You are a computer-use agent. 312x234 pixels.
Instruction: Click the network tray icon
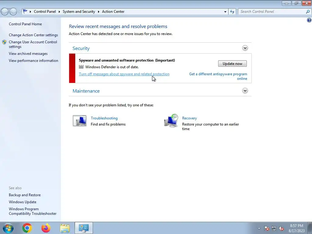tap(274, 228)
